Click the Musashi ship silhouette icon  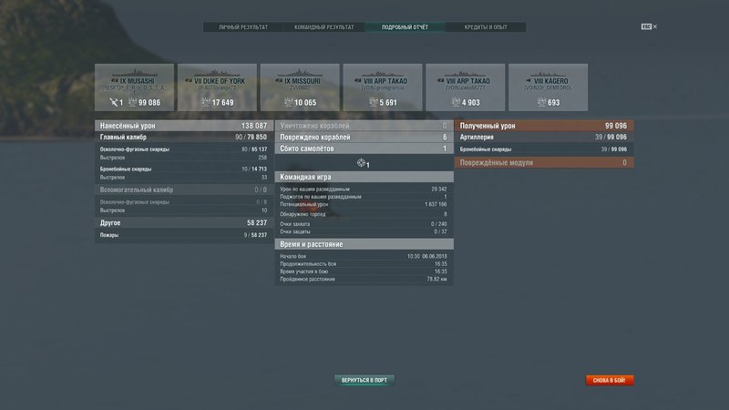(x=134, y=74)
